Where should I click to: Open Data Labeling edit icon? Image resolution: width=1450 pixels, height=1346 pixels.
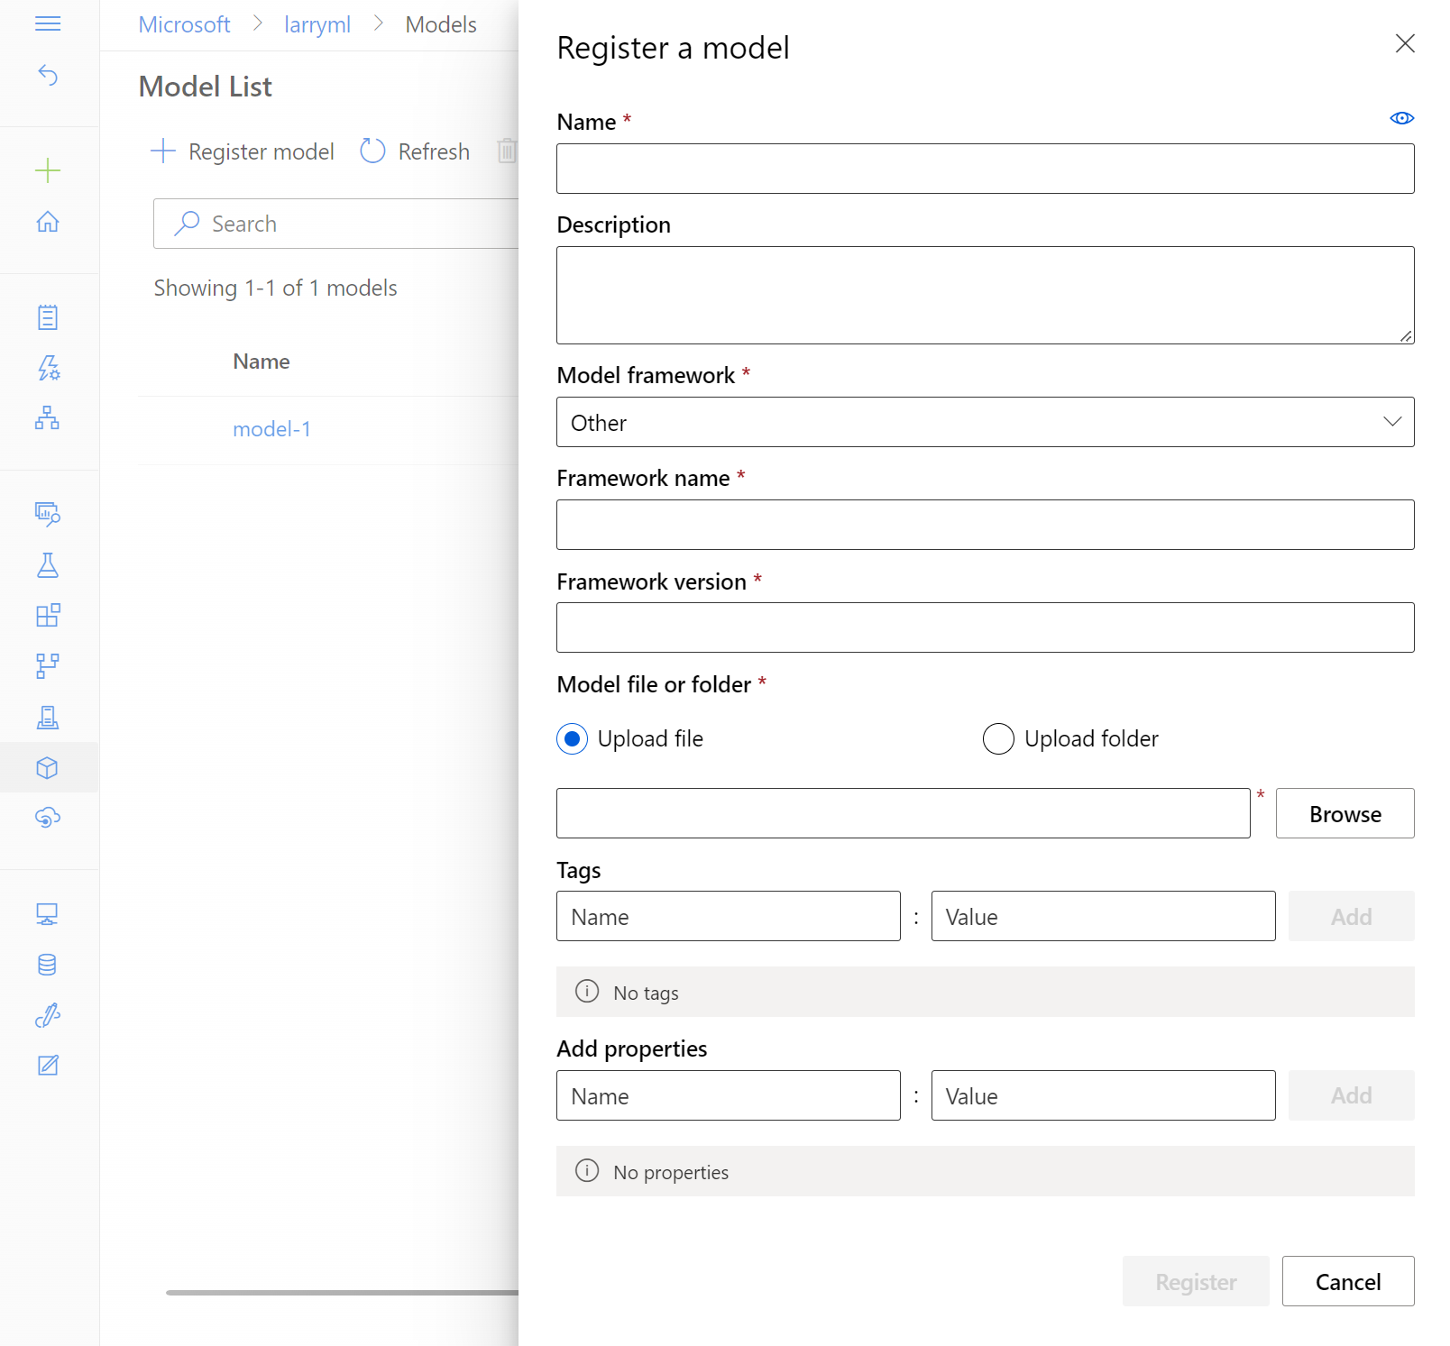click(x=48, y=1066)
